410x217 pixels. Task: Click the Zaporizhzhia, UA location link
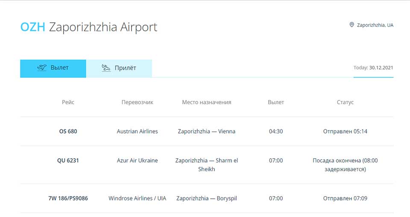(x=375, y=25)
